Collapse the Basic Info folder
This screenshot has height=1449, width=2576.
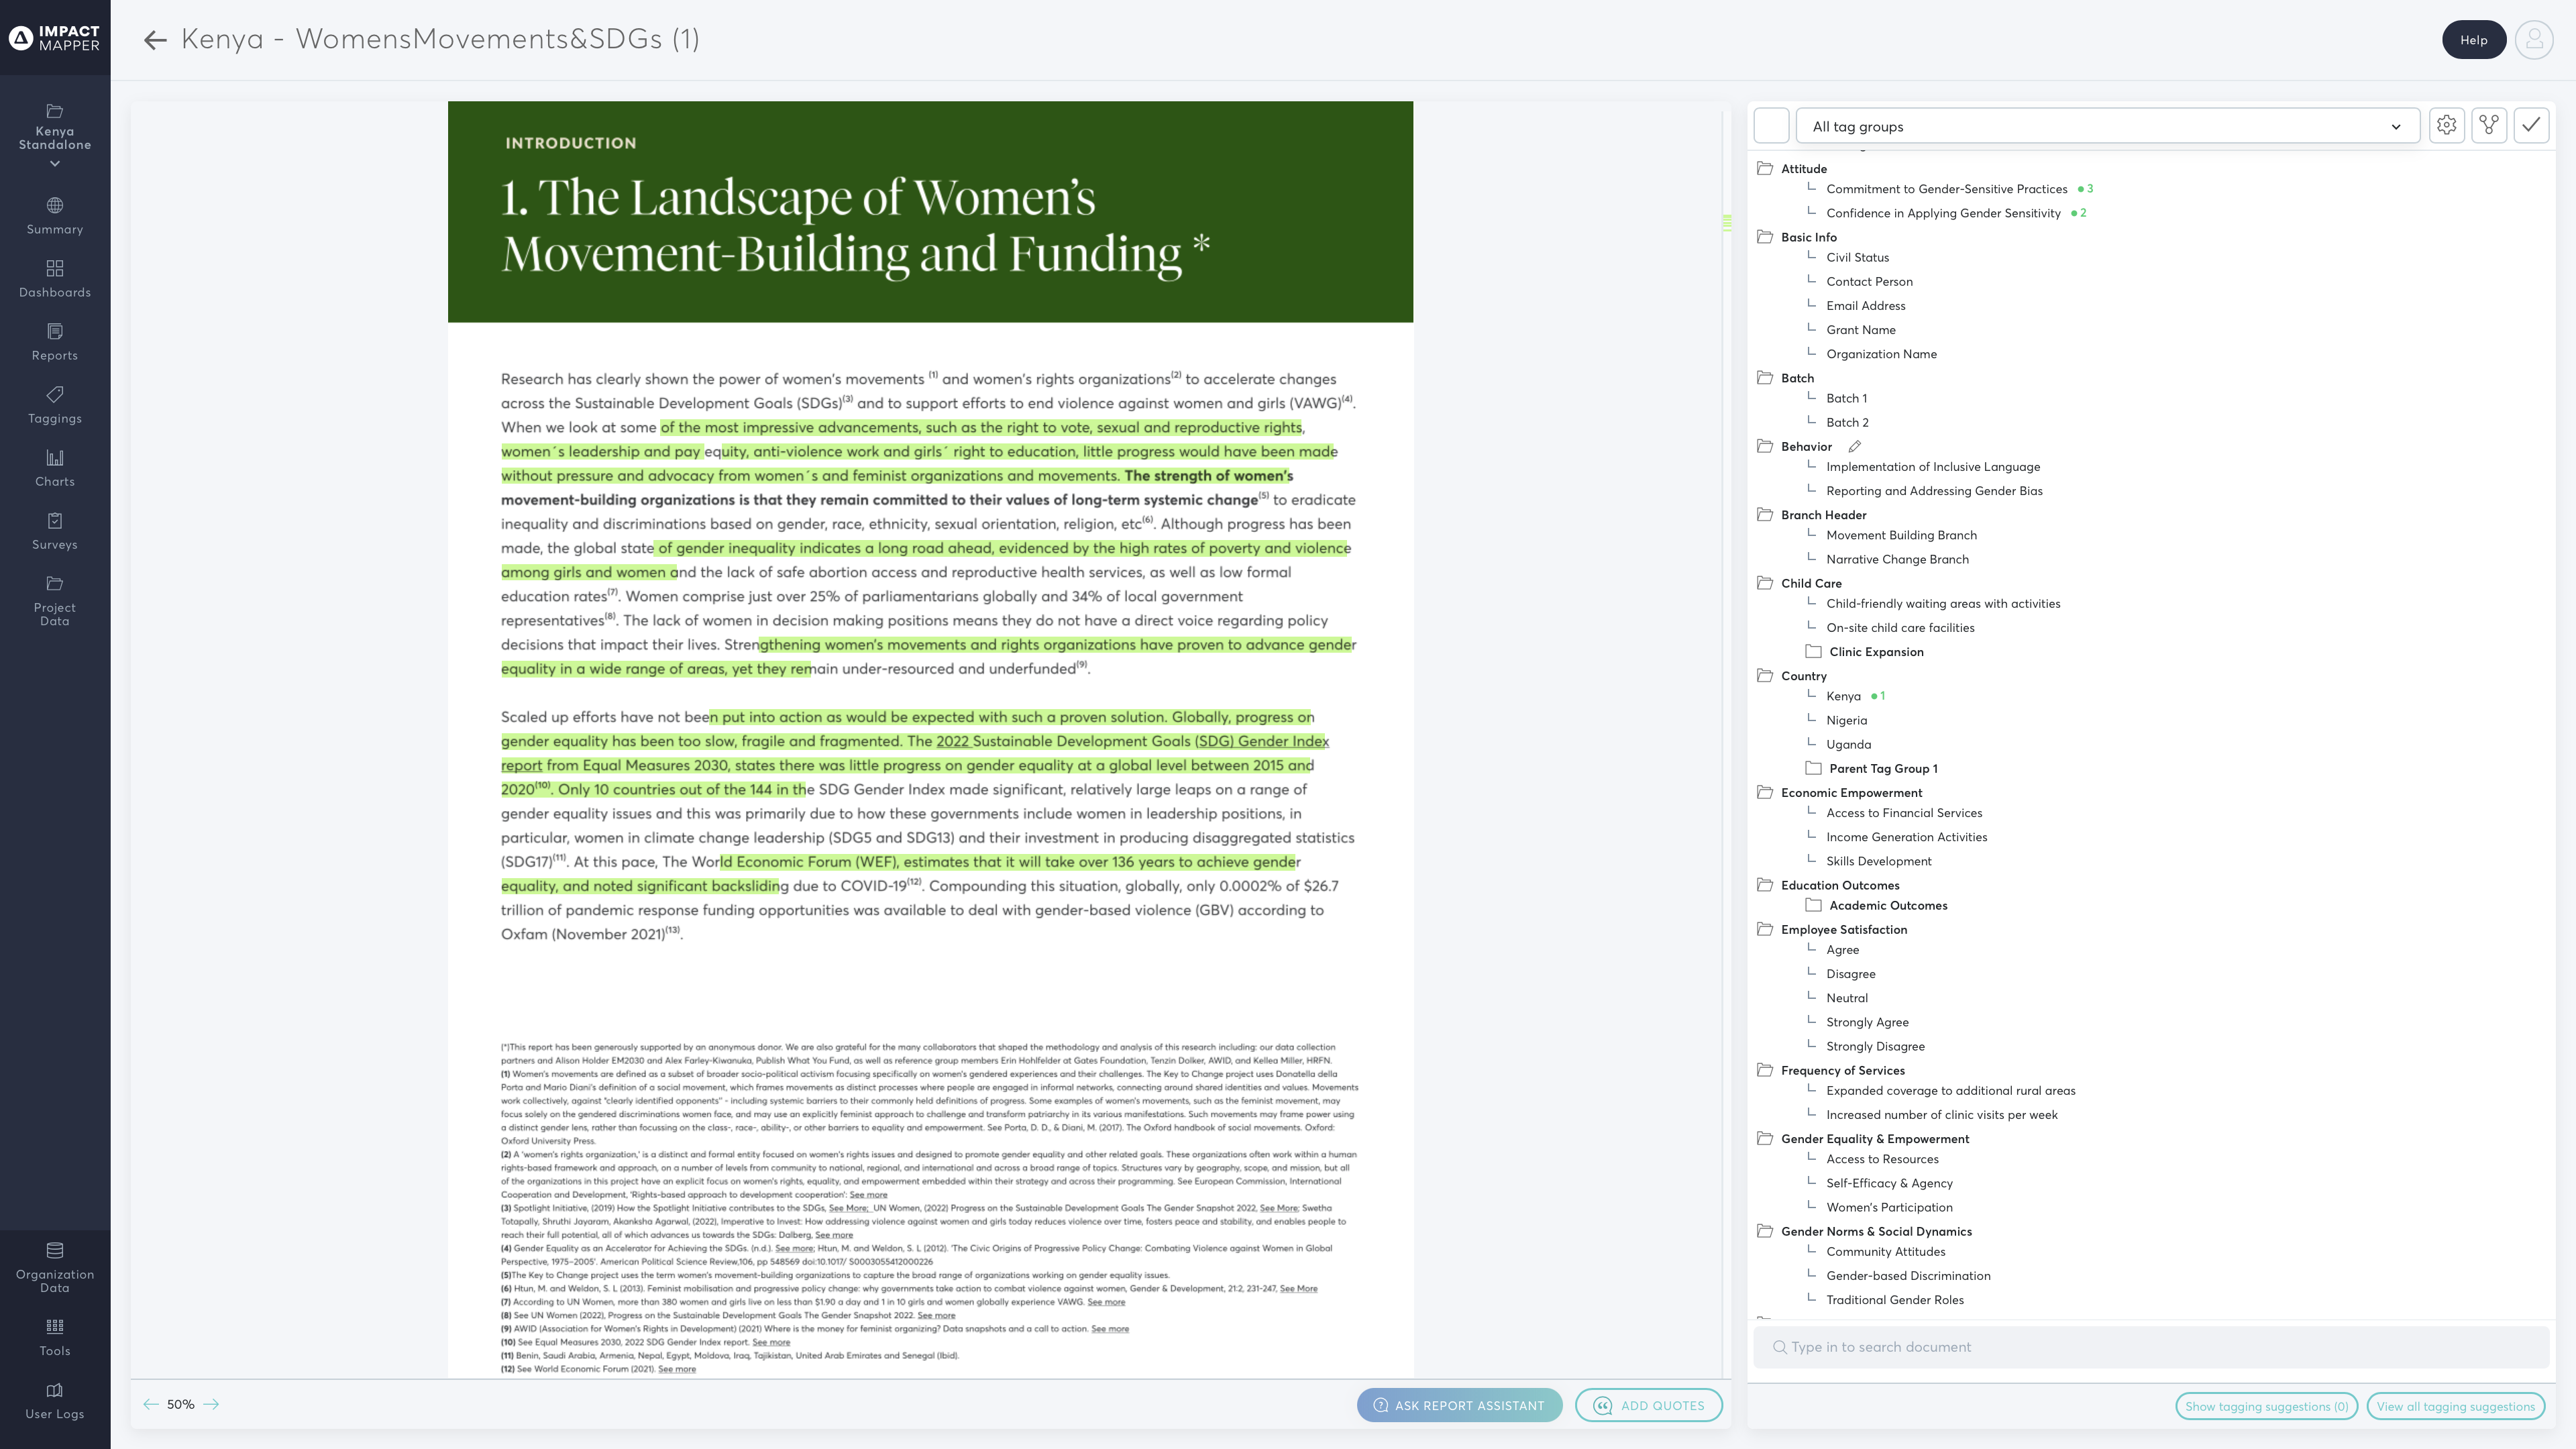click(1765, 237)
